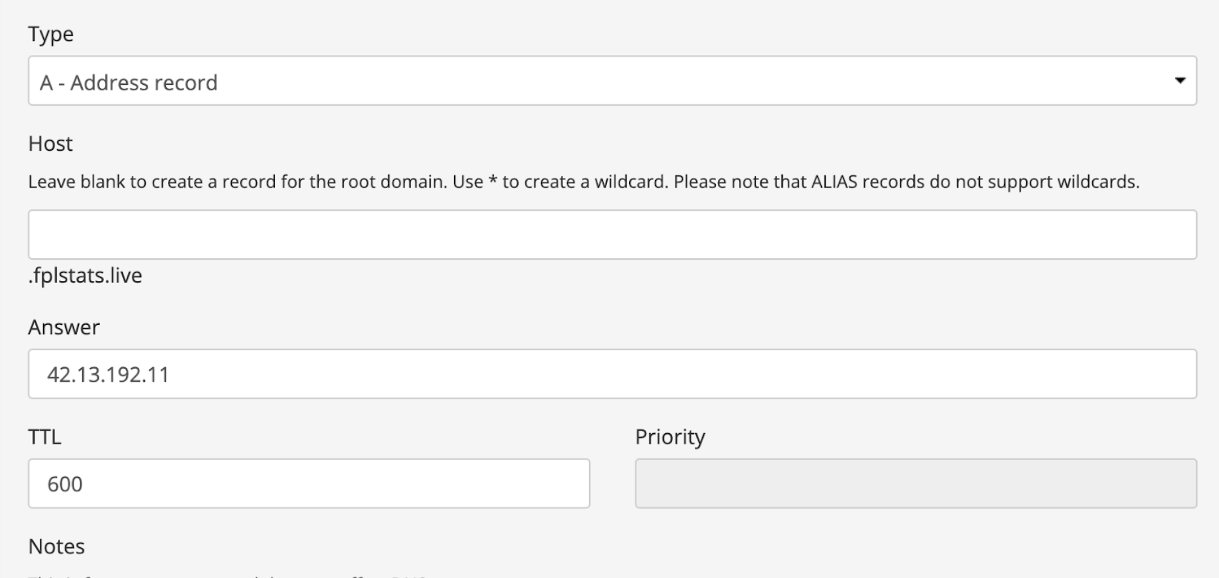Click the "Type" field label
The width and height of the screenshot is (1219, 578).
coord(51,34)
